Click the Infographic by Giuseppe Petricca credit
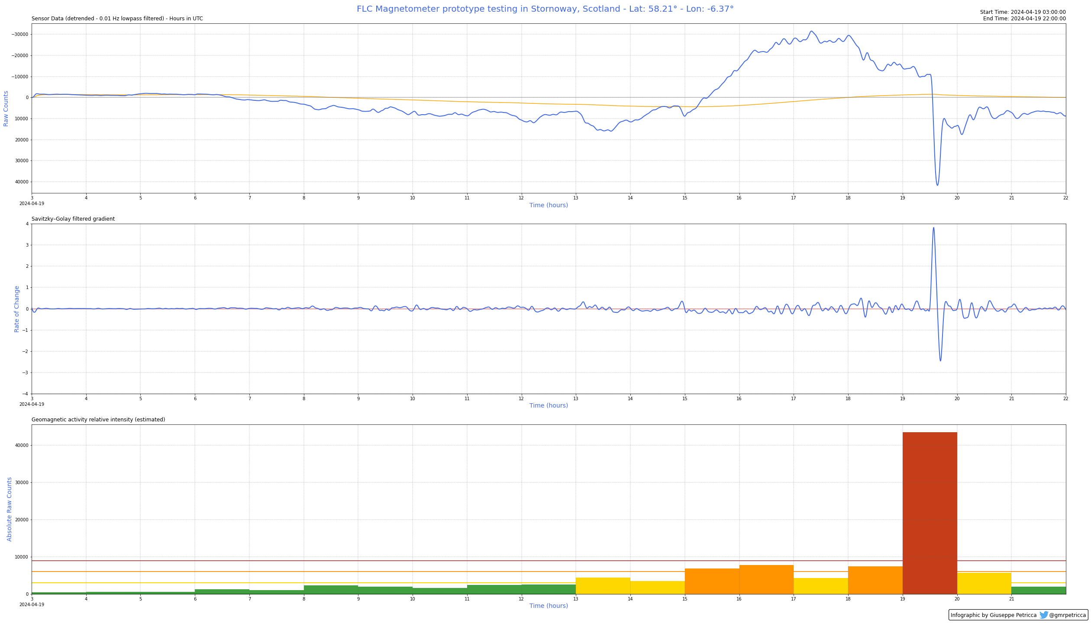The width and height of the screenshot is (1091, 623). tap(994, 615)
